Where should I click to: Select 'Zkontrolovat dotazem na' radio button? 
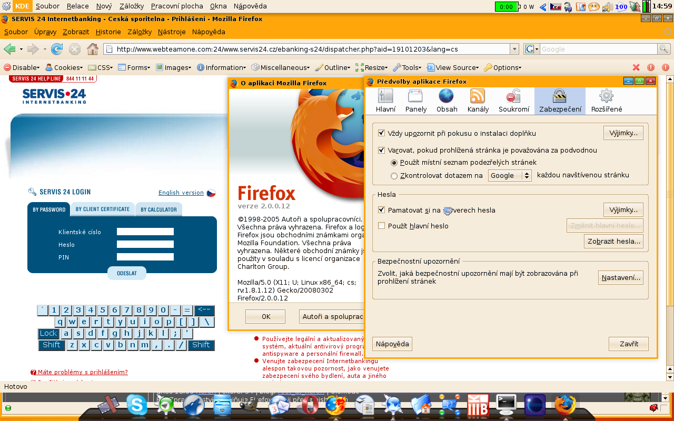394,176
